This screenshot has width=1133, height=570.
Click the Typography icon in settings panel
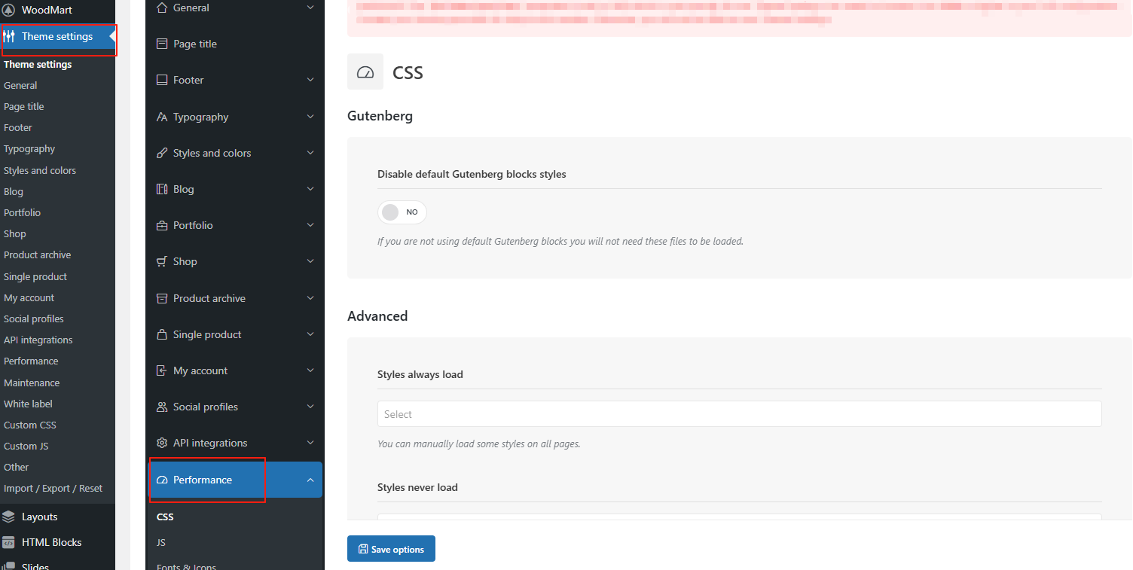point(162,117)
